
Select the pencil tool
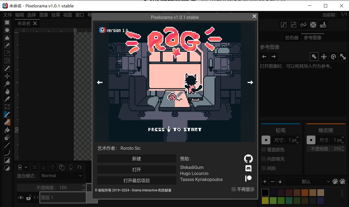7,114
